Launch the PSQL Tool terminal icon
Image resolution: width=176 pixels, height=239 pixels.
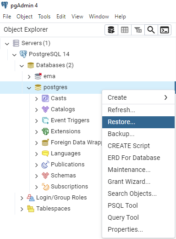pos(165,30)
